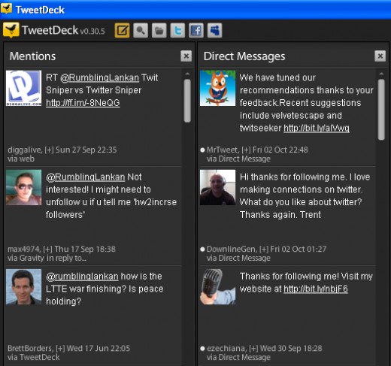Click the unread dot beside DownlineGen
Screen dimensions: 391x366
click(x=202, y=250)
